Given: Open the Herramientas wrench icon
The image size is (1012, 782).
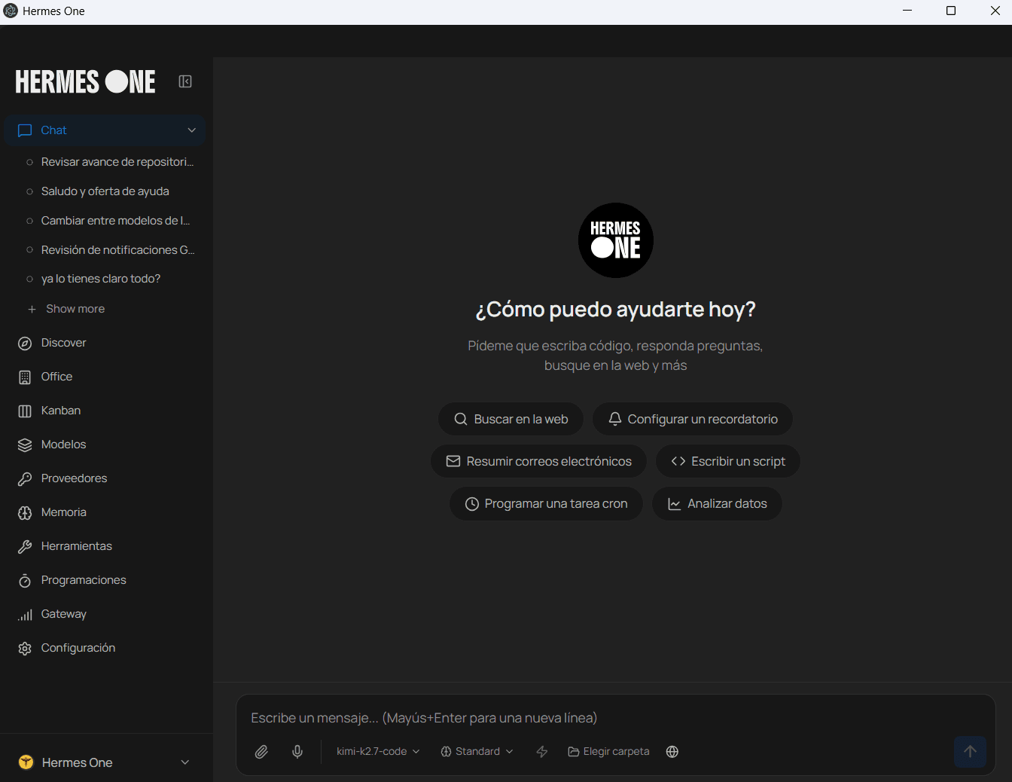Looking at the screenshot, I should coord(25,547).
